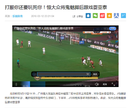
Task: Share article to Renren
Action: click(116, 15)
